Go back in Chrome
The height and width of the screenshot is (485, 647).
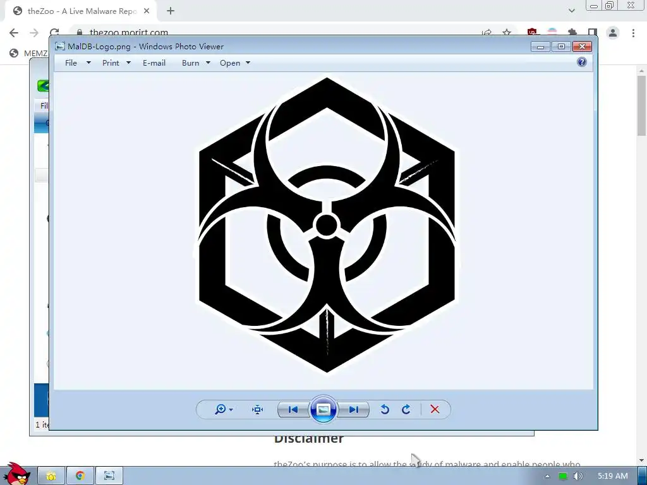click(14, 33)
